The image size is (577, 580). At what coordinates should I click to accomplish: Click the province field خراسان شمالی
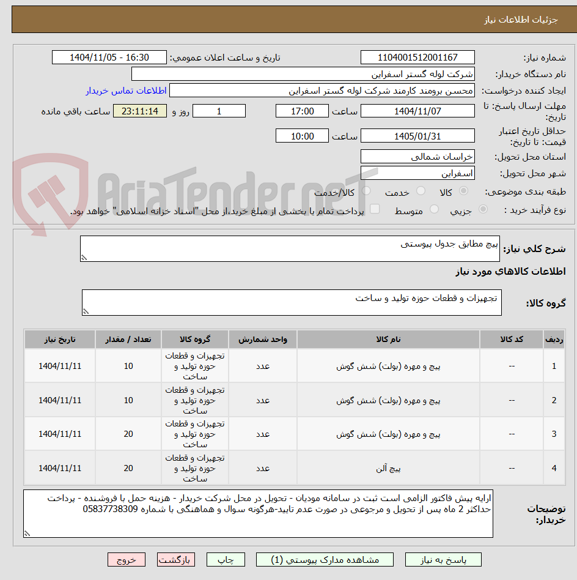click(417, 157)
